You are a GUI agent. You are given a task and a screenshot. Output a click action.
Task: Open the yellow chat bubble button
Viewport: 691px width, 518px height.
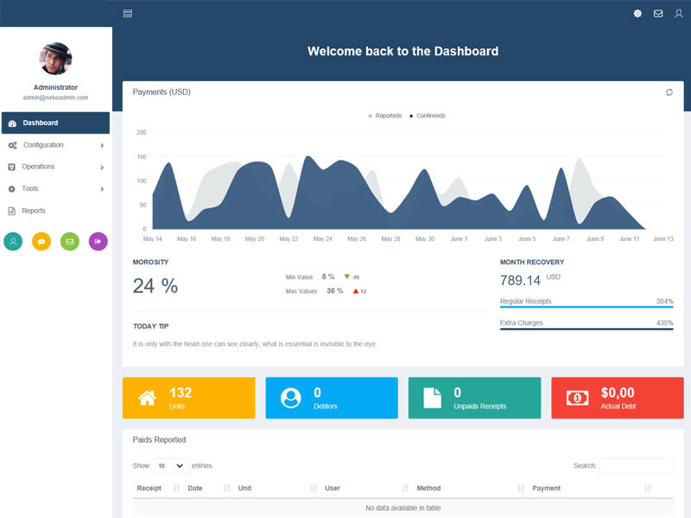pos(41,242)
